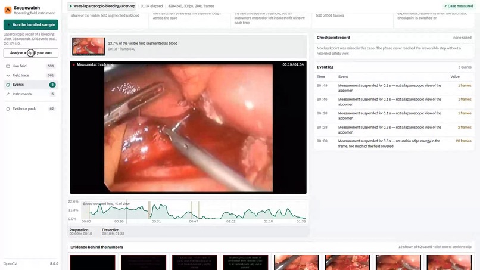Click the blood-covered field chart at 00:47
The width and height of the screenshot is (480, 270).
tap(193, 212)
